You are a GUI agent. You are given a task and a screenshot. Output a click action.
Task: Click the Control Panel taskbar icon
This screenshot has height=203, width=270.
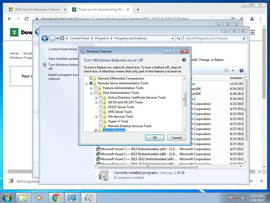click(72, 198)
